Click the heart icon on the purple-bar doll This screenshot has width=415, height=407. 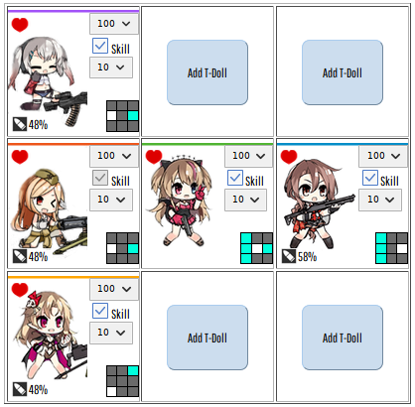(x=20, y=25)
